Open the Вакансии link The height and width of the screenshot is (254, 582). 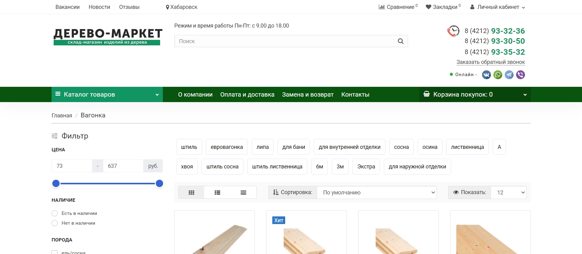67,7
